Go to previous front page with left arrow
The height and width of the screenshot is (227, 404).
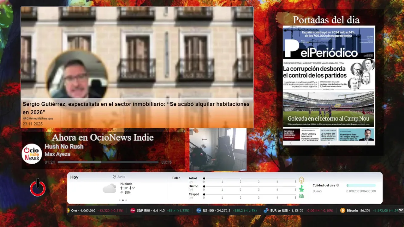(291, 143)
